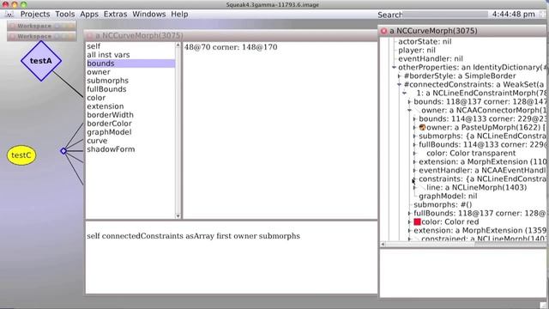Image resolution: width=549 pixels, height=309 pixels.
Task: Expand 'fullBounds: 114@133 corner' node
Action: 414,145
